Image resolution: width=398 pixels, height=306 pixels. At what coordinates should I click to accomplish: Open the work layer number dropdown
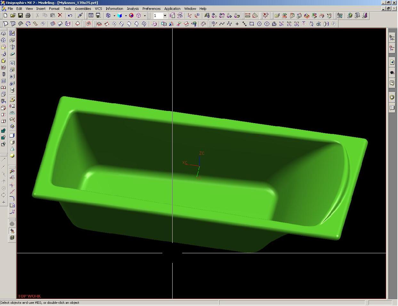(165, 15)
